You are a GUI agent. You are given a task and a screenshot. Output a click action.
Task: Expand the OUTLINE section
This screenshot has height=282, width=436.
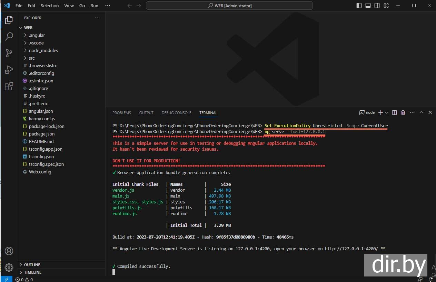pyautogui.click(x=32, y=265)
